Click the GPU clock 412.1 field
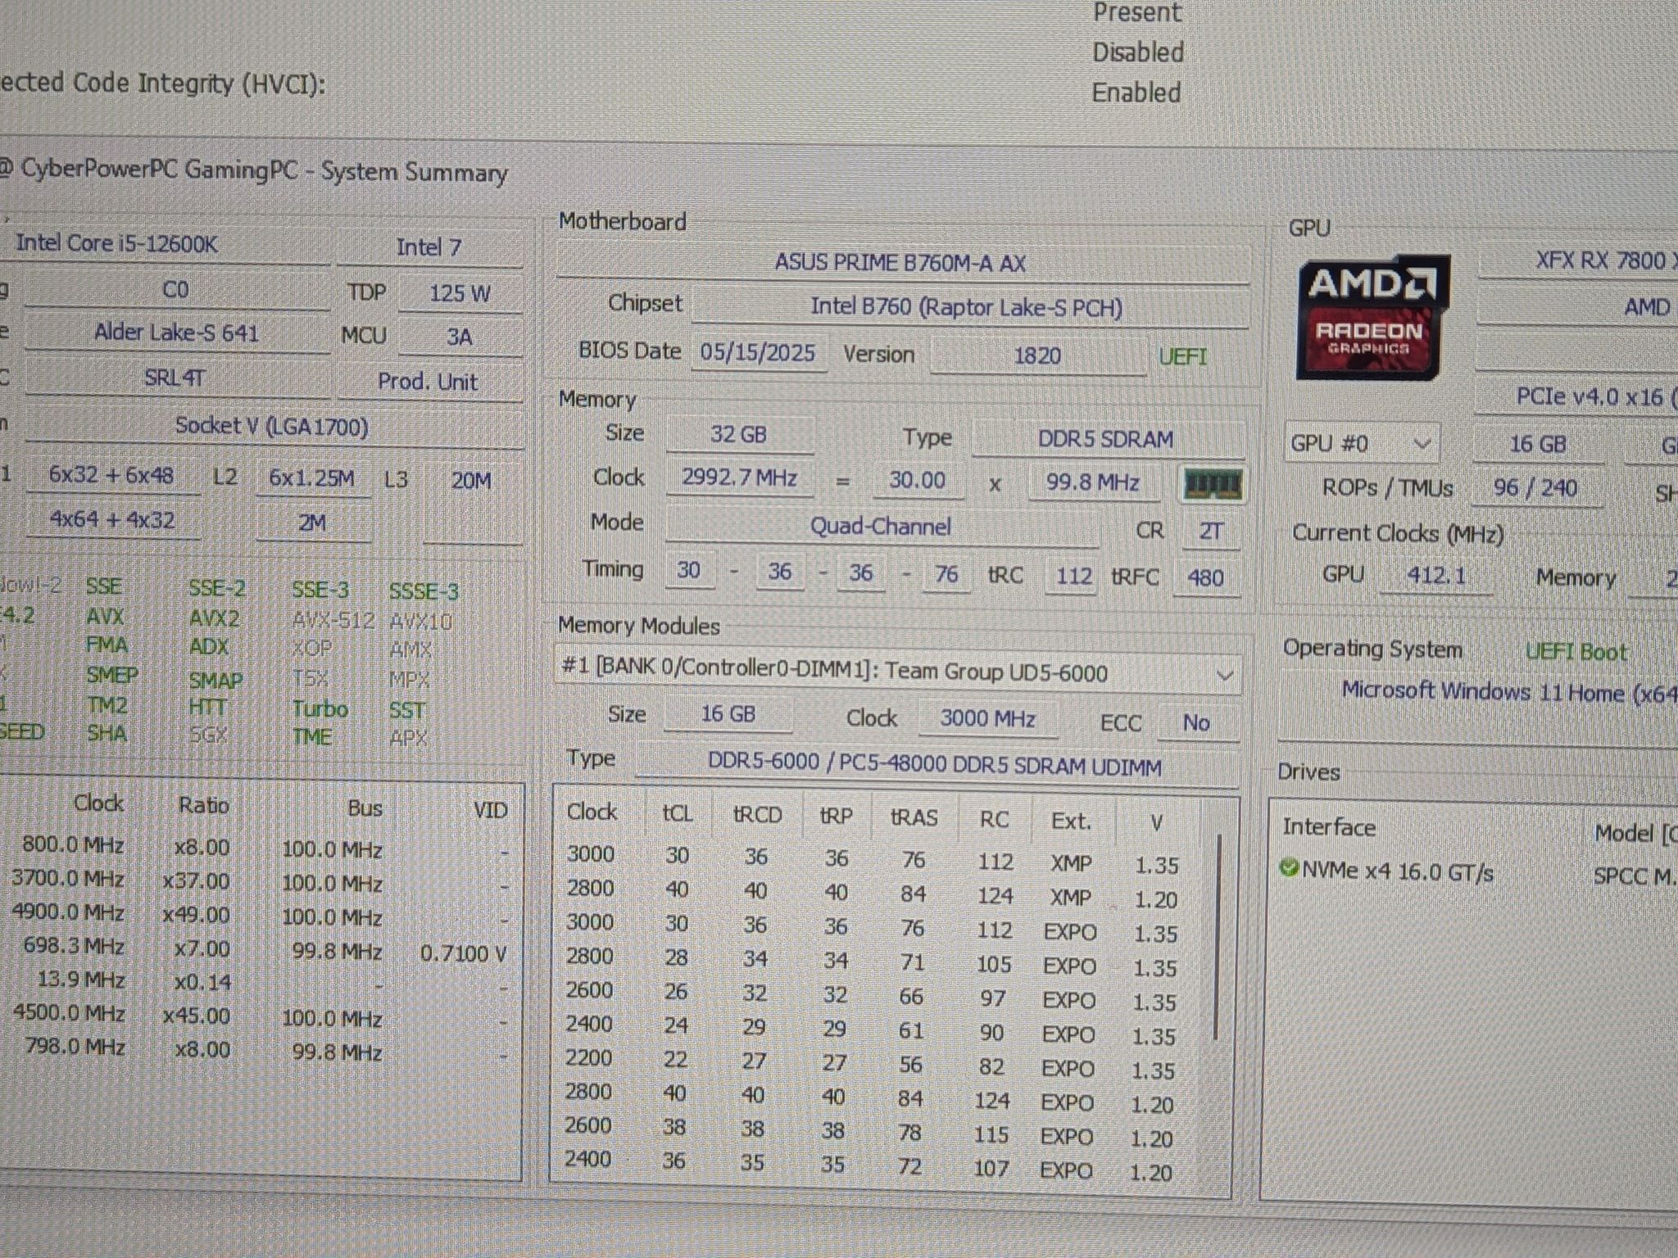Viewport: 1678px width, 1258px height. (1436, 575)
